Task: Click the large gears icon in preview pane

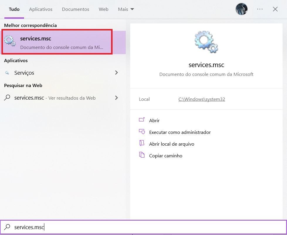Action: pyautogui.click(x=206, y=42)
